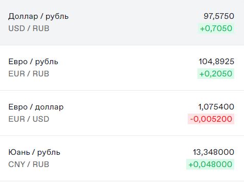Click the EUR / RUB ticker label
244x191 pixels.
coord(29,74)
